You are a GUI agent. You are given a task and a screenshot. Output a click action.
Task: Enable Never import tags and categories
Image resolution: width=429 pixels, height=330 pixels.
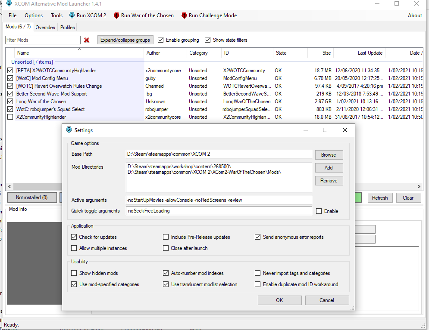click(x=257, y=273)
